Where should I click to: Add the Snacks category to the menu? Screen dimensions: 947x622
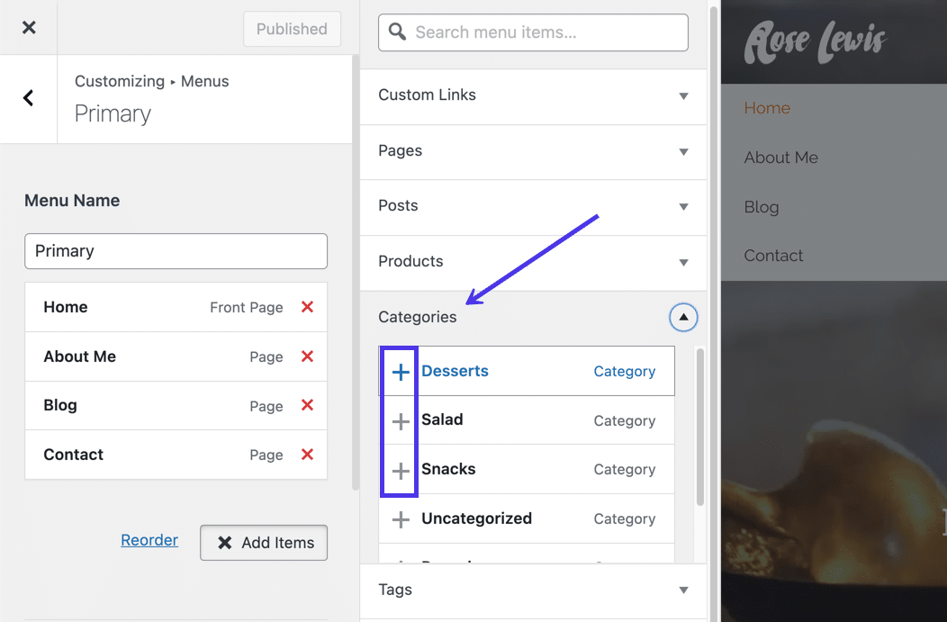(x=399, y=469)
